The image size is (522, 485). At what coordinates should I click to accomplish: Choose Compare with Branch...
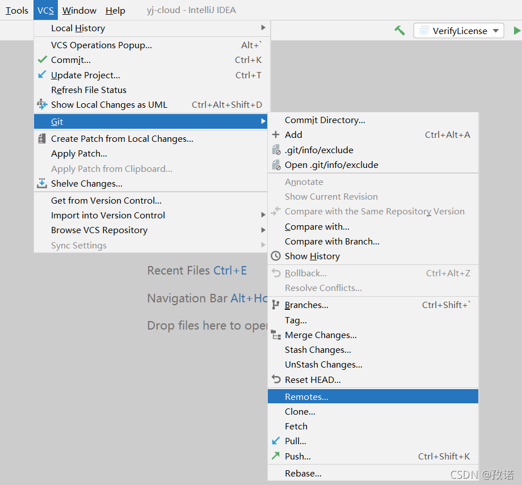pyautogui.click(x=373, y=241)
